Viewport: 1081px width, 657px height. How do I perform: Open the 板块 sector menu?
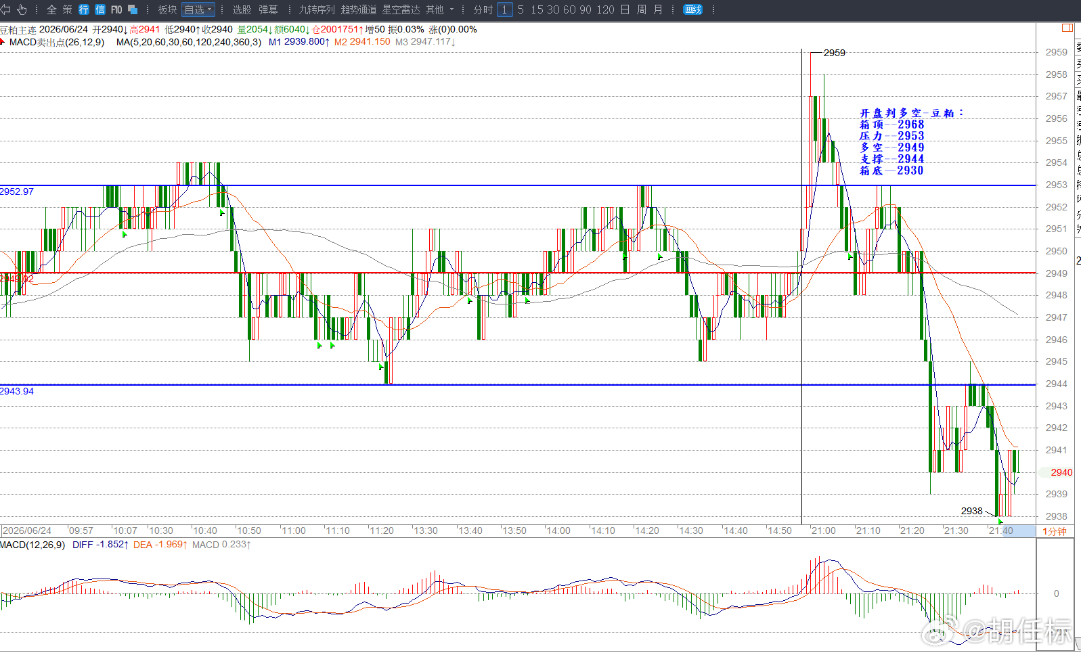click(167, 9)
